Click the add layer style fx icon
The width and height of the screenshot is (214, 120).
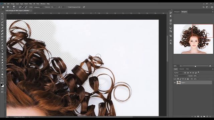click(x=195, y=116)
